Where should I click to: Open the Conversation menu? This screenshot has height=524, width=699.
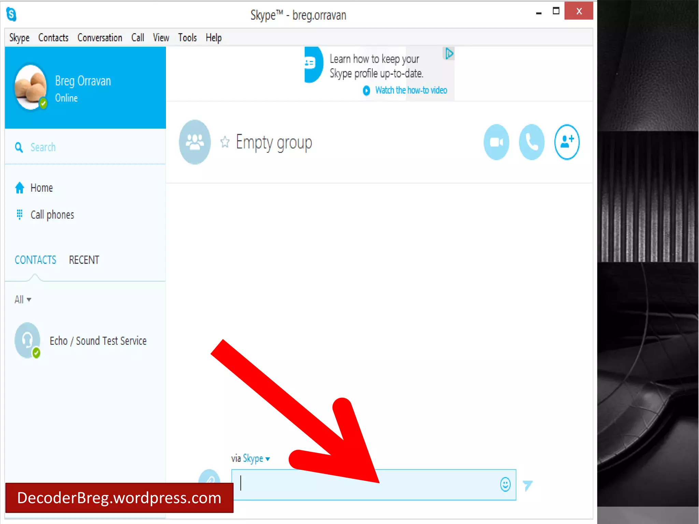pyautogui.click(x=100, y=38)
